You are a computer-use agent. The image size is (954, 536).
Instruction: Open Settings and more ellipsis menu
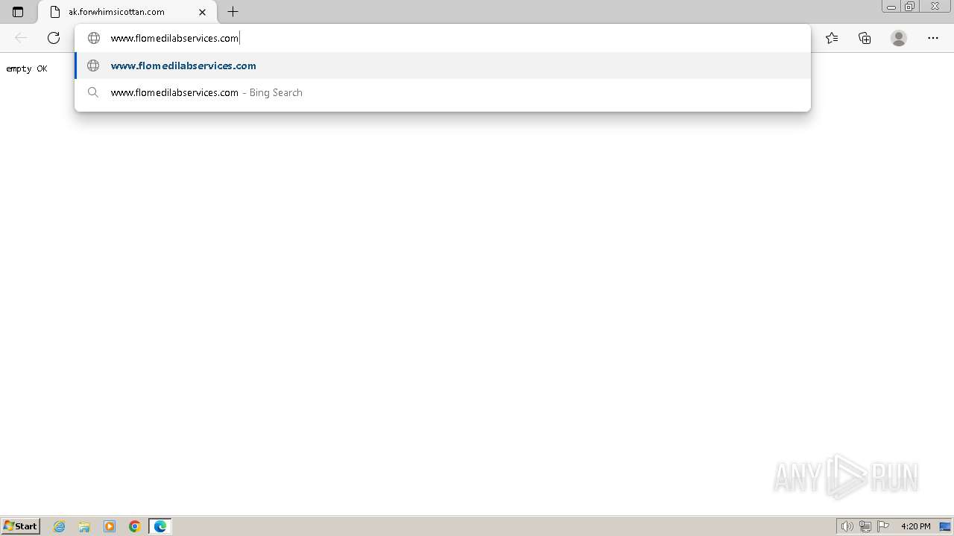[933, 38]
